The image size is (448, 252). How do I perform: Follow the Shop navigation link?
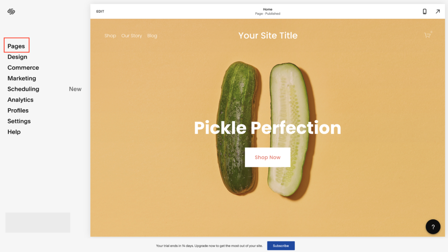point(110,36)
